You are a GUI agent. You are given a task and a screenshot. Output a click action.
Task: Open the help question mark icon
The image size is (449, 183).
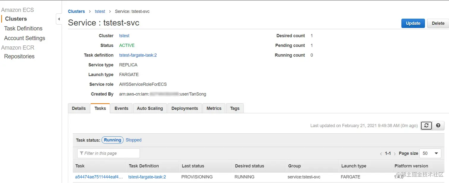[438, 126]
